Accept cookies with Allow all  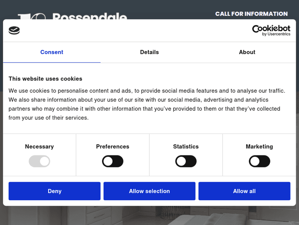point(244,191)
